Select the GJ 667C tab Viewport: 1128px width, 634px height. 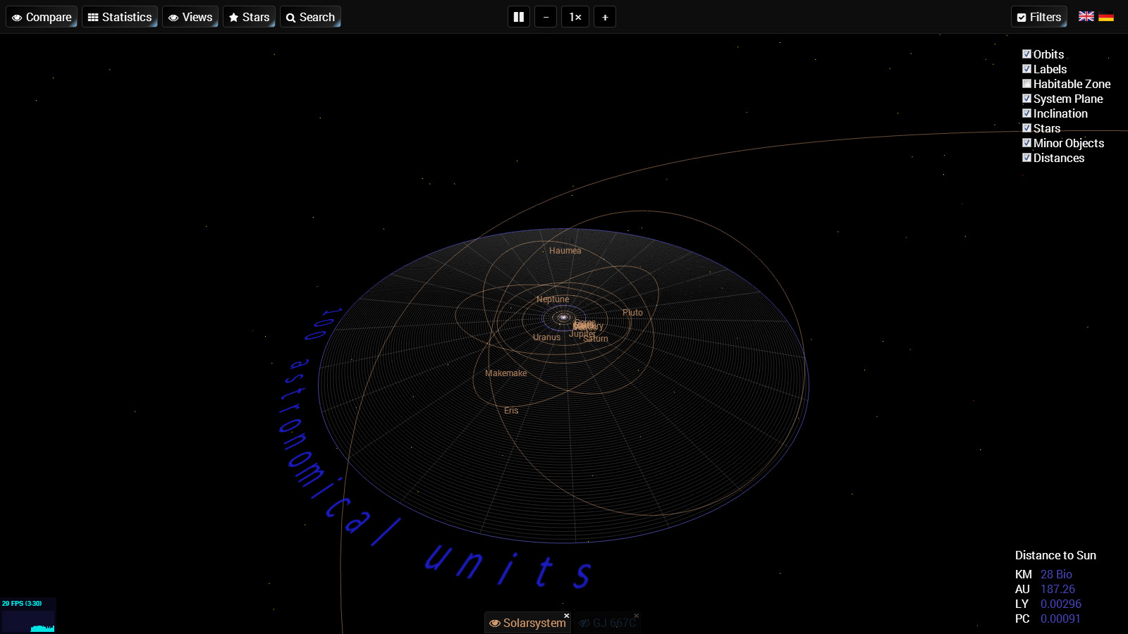click(x=608, y=623)
